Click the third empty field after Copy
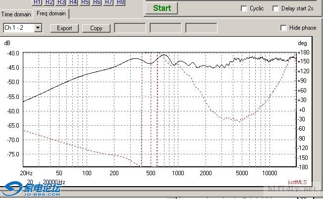The image size is (323, 199). [x=201, y=28]
